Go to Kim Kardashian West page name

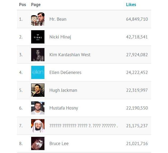pos(70,55)
